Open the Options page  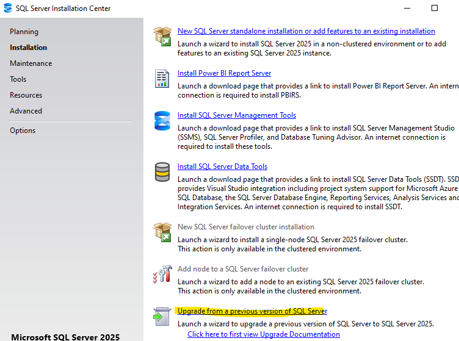pyautogui.click(x=23, y=131)
